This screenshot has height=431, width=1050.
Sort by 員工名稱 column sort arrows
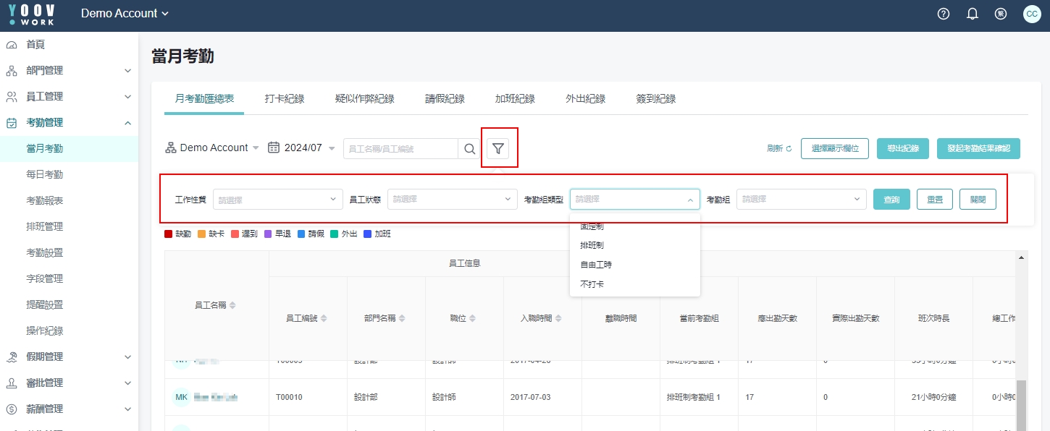(232, 305)
